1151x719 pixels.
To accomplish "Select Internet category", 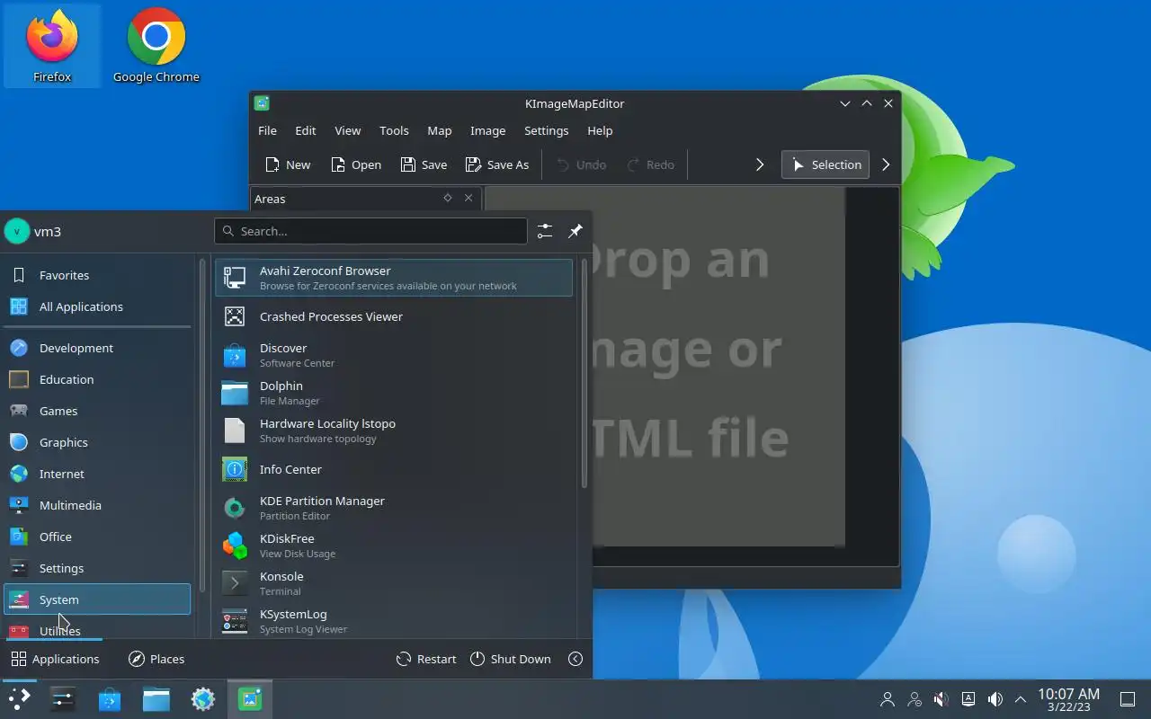I will pyautogui.click(x=97, y=474).
